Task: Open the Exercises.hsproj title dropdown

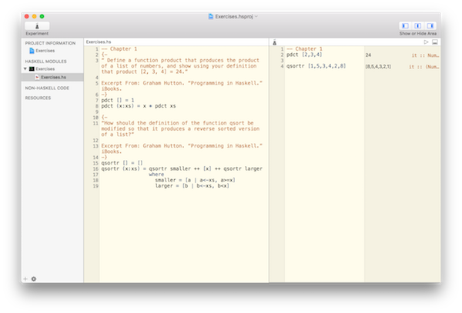Action: pos(256,16)
